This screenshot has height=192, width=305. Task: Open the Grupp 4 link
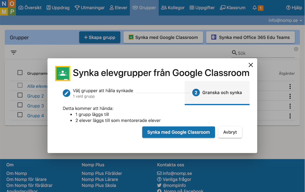pos(35,116)
